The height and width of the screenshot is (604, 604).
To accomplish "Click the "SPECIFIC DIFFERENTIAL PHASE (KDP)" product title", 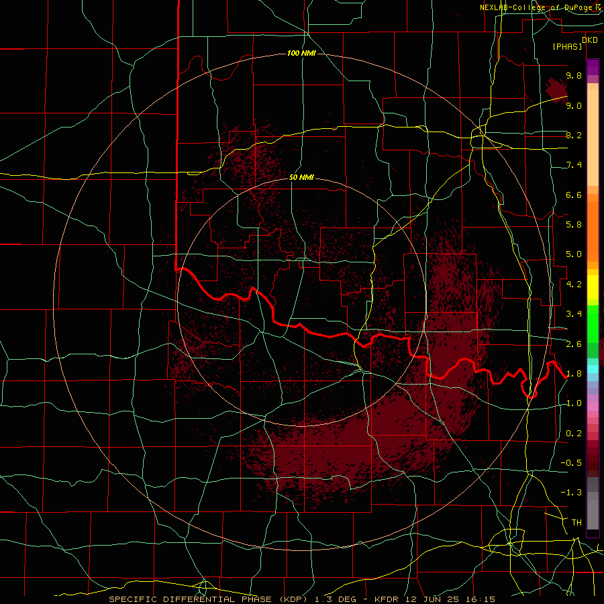I will (207, 599).
